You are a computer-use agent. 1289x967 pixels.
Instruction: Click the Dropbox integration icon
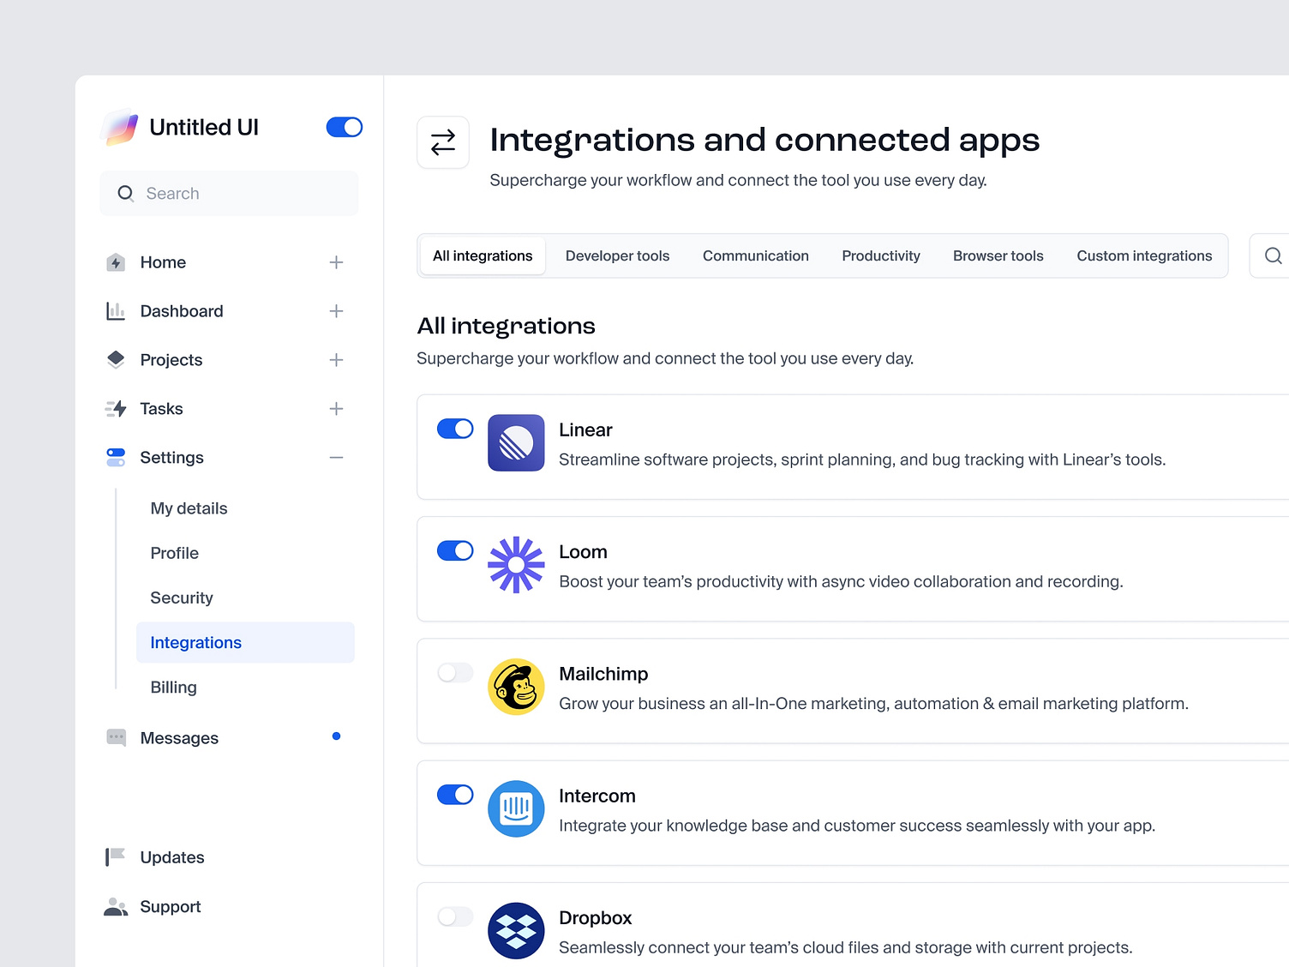pyautogui.click(x=516, y=930)
